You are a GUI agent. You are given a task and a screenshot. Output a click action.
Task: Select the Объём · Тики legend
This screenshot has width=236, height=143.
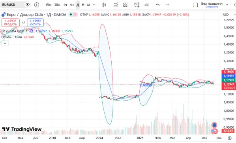click(11, 37)
